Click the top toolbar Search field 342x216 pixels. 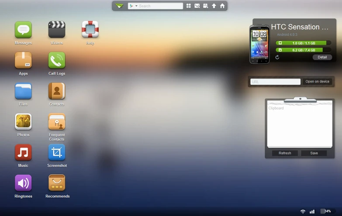pos(159,6)
